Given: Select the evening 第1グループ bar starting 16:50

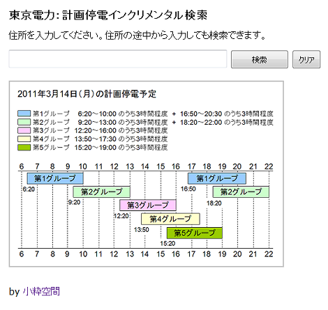Looking at the screenshot, I should [x=217, y=178].
